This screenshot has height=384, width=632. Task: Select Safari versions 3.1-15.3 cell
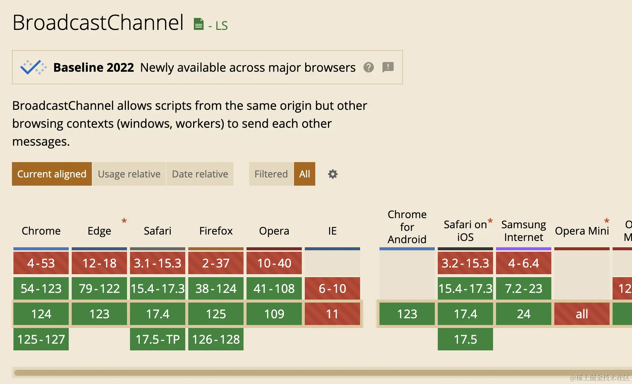pos(158,263)
